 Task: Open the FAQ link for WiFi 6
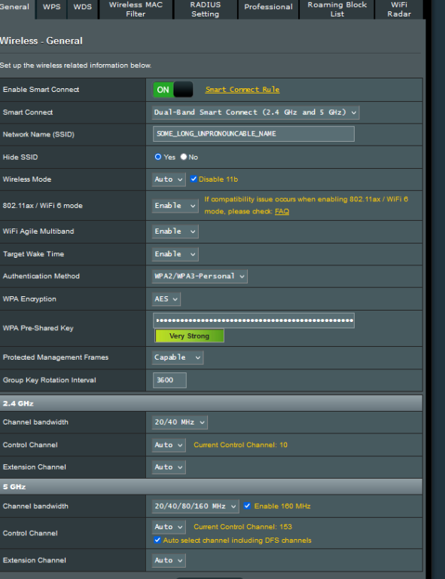[x=282, y=212]
